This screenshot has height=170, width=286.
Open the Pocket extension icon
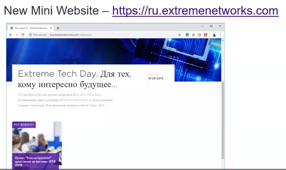(x=199, y=35)
